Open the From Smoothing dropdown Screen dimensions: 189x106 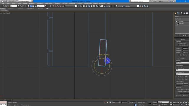182,70
